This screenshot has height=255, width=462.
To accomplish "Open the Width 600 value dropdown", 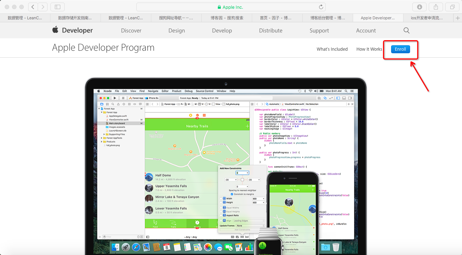I will click(x=258, y=198).
